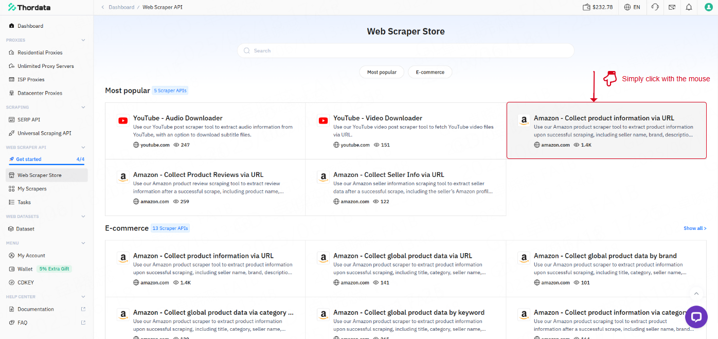Image resolution: width=718 pixels, height=339 pixels.
Task: Click the back-to-top arrow button
Action: tap(696, 294)
